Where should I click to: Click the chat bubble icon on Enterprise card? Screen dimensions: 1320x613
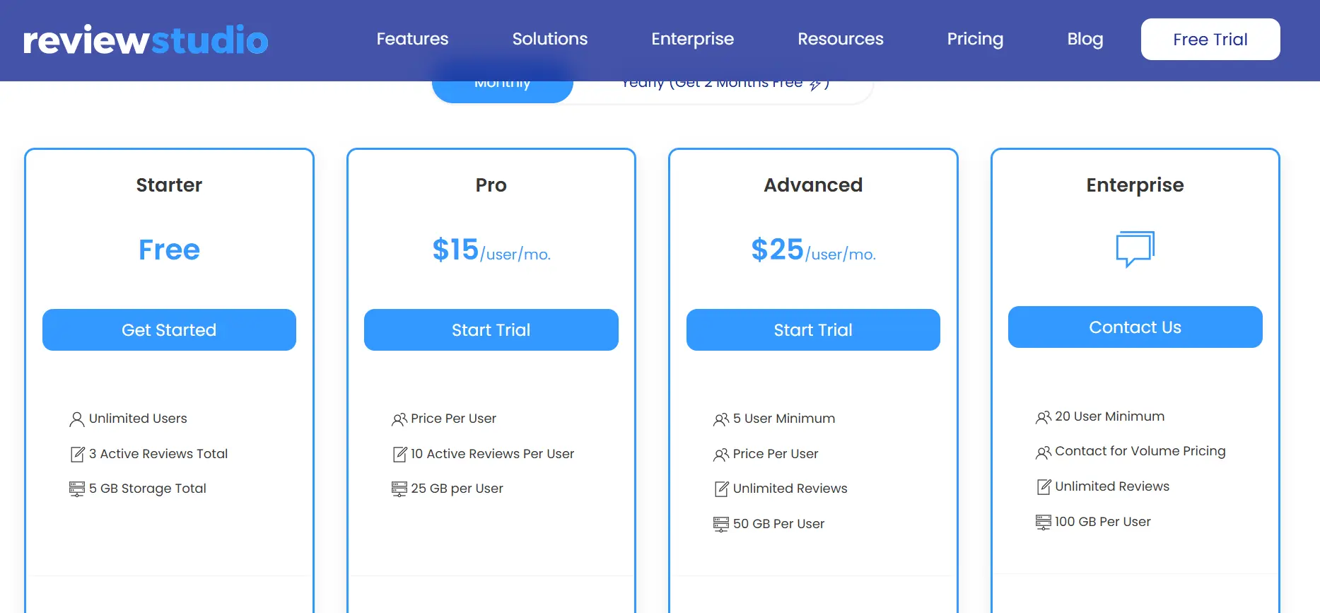click(x=1134, y=249)
